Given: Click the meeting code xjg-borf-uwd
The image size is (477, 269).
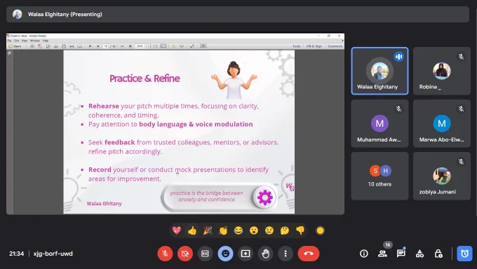Looking at the screenshot, I should (53, 254).
